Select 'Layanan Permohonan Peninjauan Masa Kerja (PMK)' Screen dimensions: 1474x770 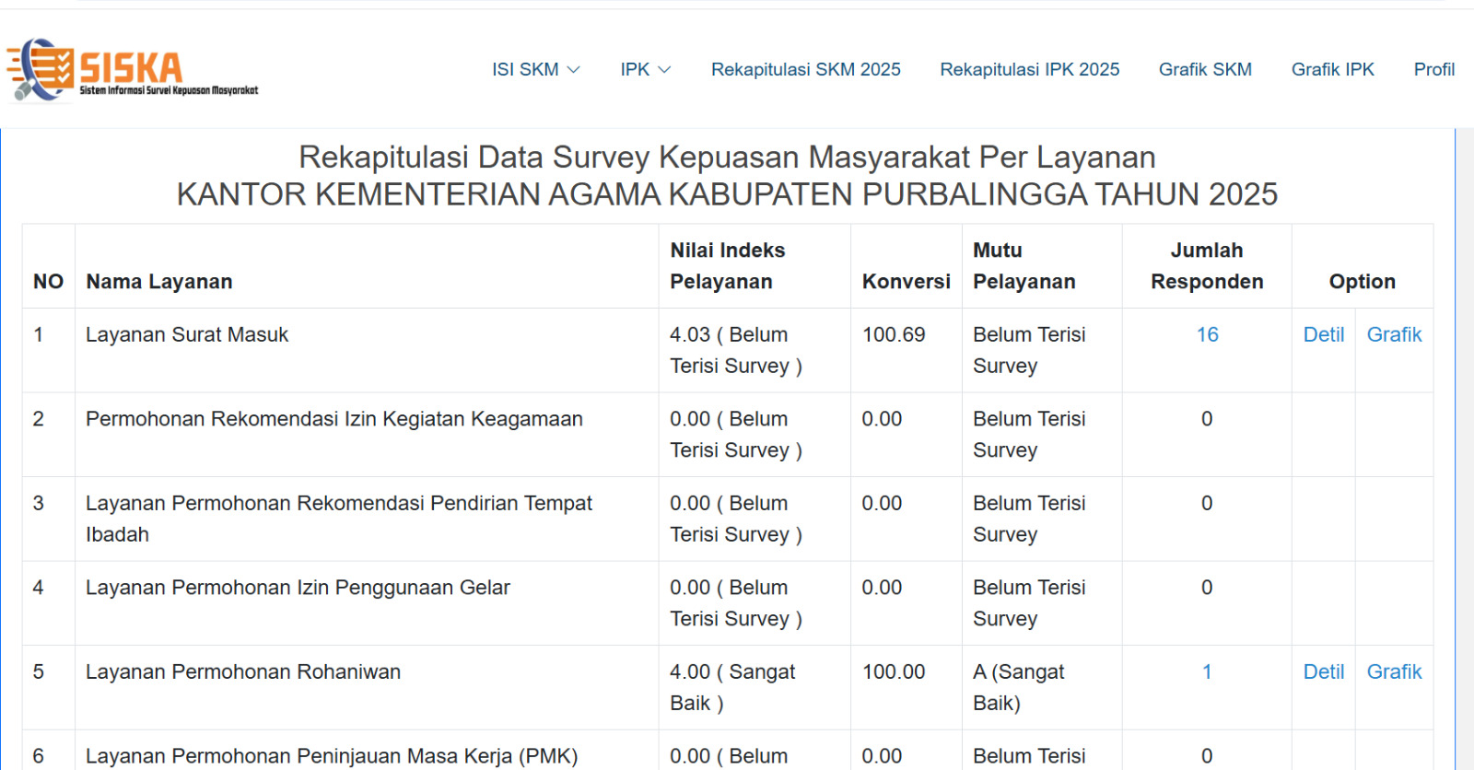332,756
